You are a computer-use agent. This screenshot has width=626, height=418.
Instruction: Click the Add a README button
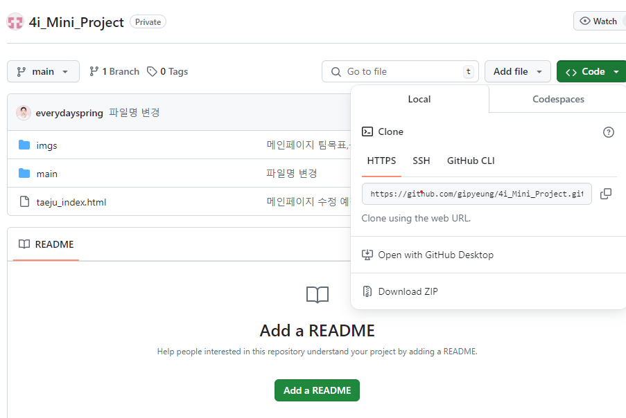(317, 390)
